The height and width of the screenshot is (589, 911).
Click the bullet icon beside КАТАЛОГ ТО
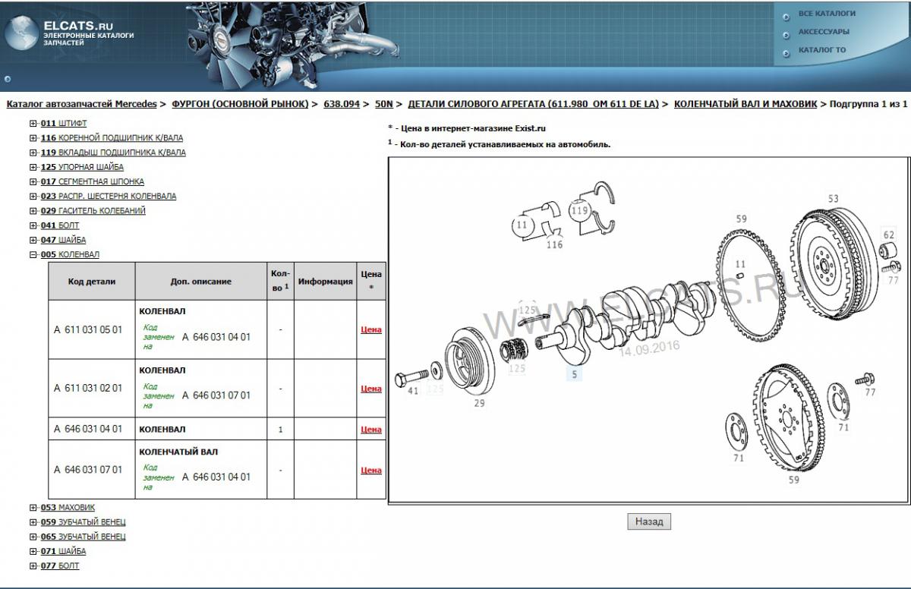click(x=785, y=52)
